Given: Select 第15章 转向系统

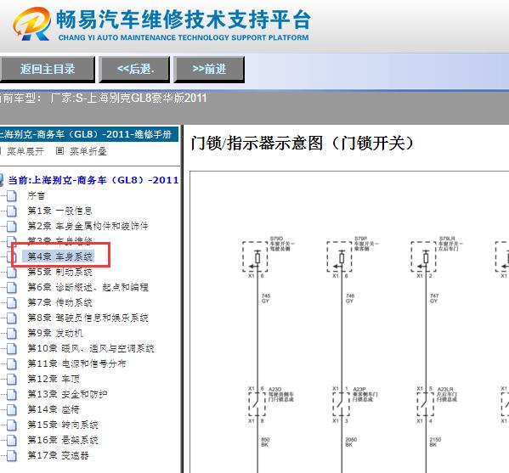Looking at the screenshot, I should click(x=63, y=425).
